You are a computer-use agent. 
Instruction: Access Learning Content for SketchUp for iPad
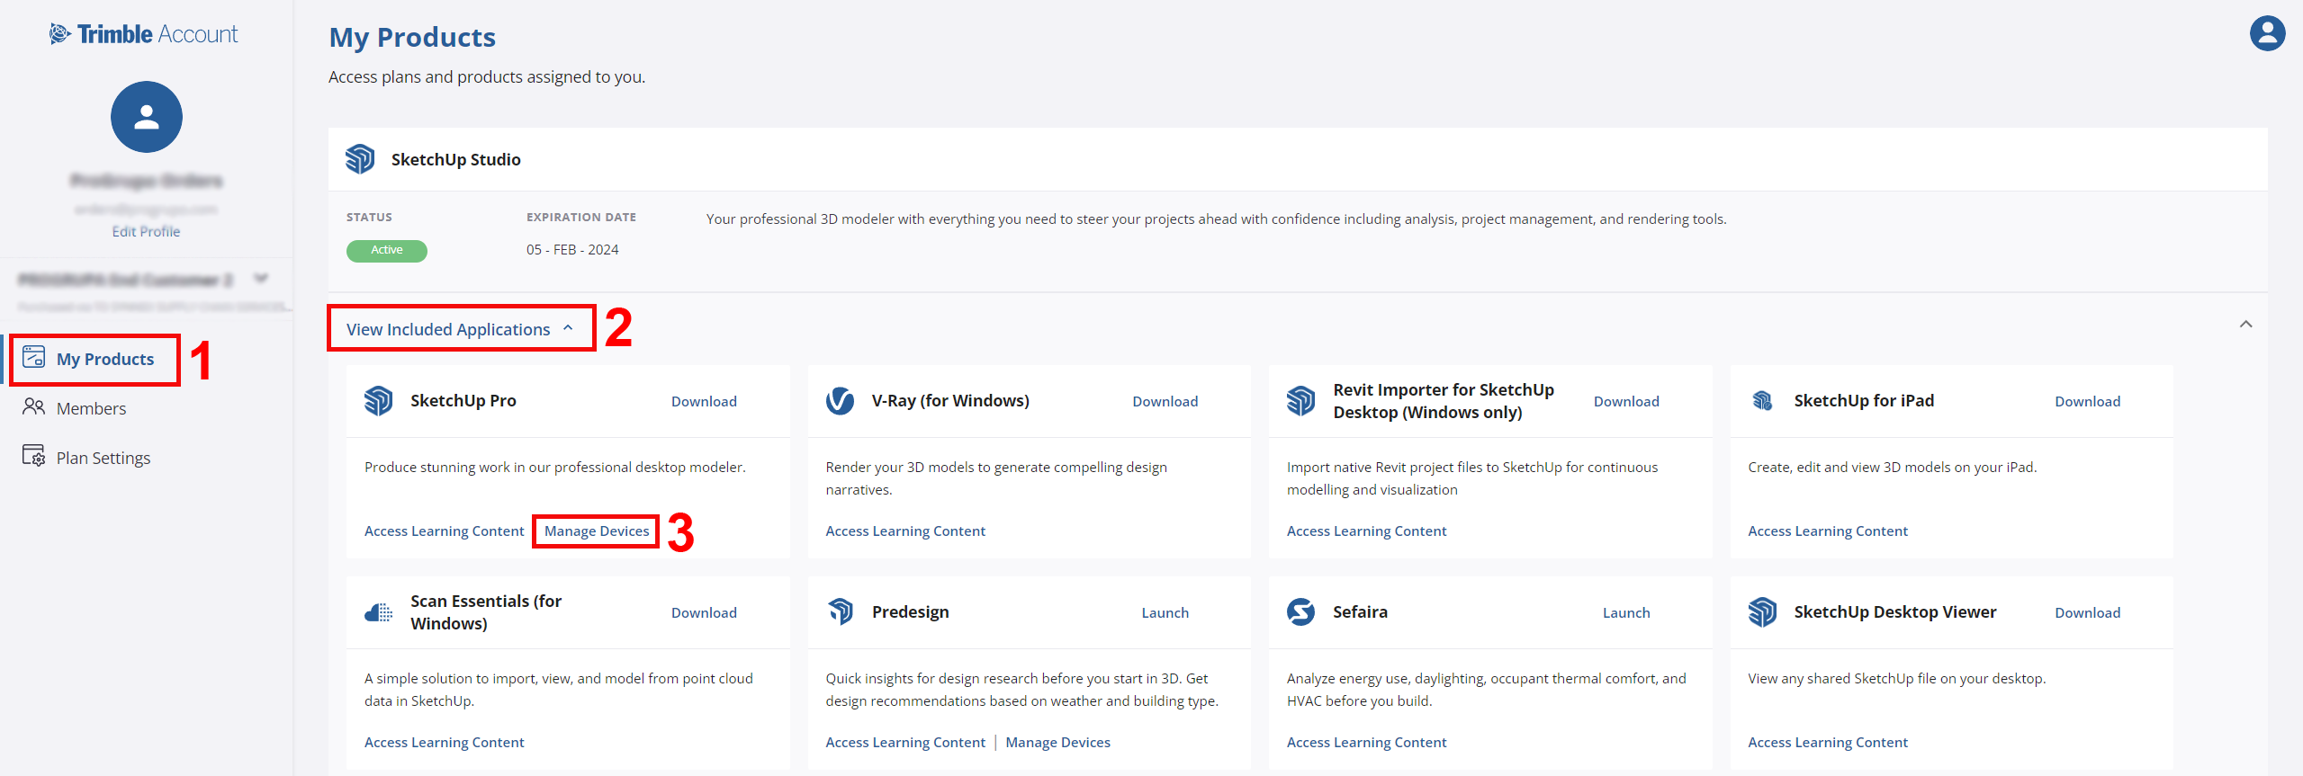[x=1828, y=531]
